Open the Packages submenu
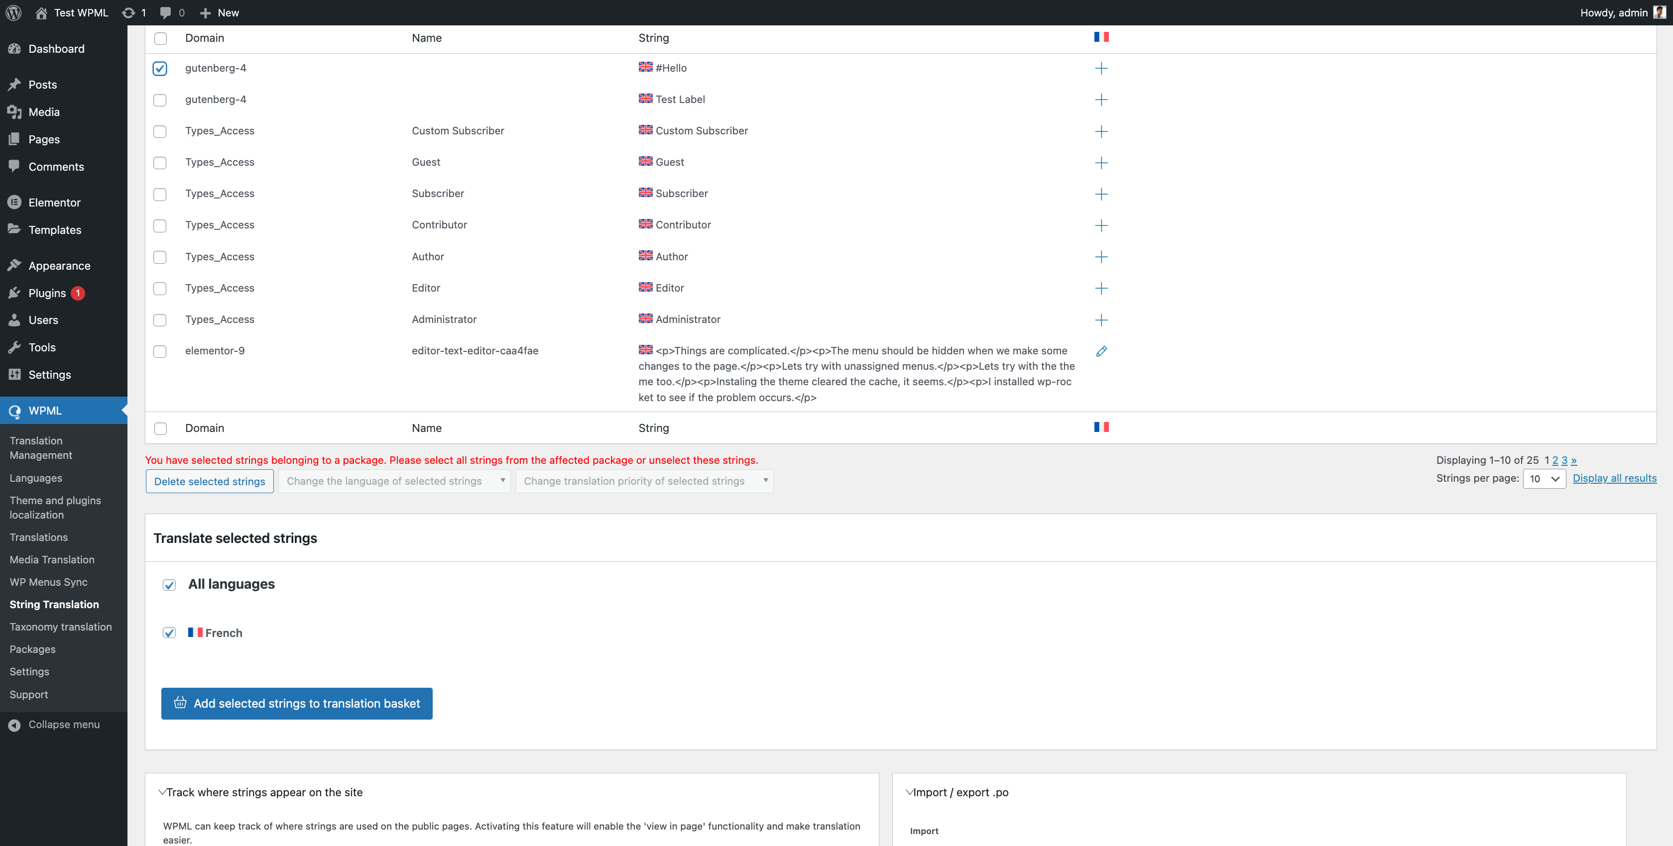1673x846 pixels. click(x=32, y=649)
